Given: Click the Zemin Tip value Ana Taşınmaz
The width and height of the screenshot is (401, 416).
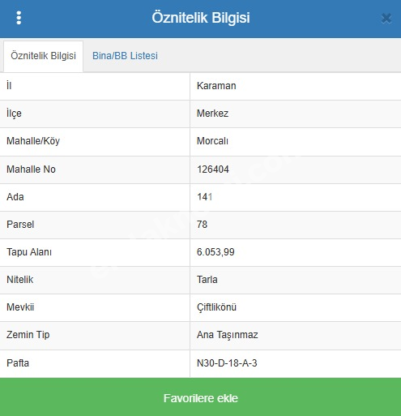Looking at the screenshot, I should (x=228, y=335).
